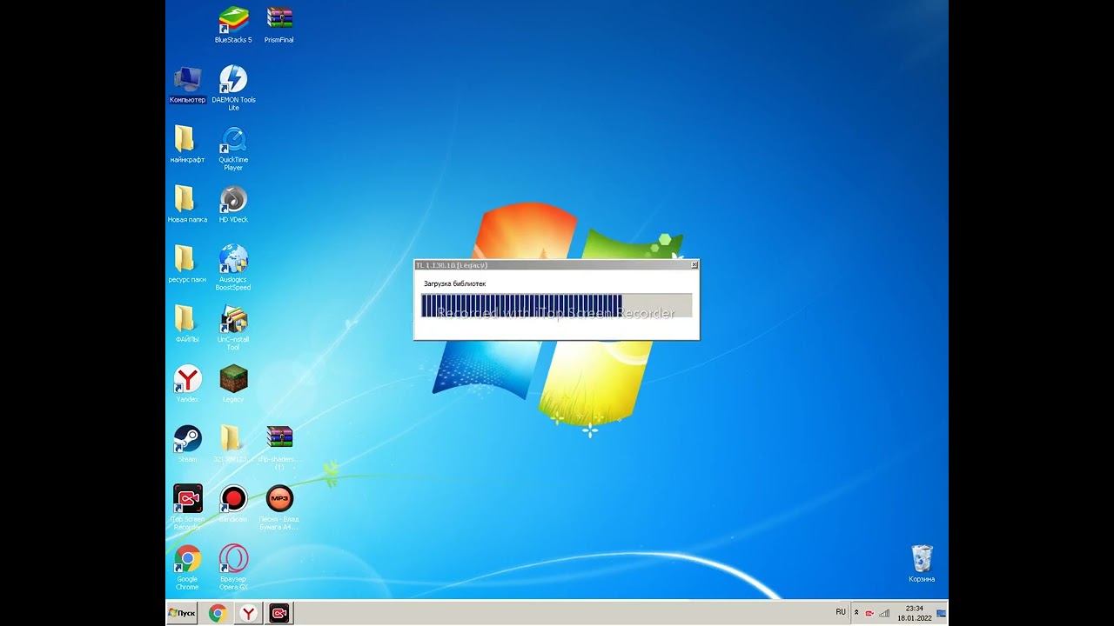Select the Компьютер desktop icon
Screen dimensions: 1114x626
(187, 84)
